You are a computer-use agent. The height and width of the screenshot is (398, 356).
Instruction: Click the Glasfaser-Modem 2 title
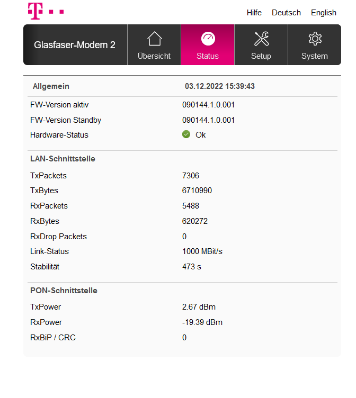(75, 45)
